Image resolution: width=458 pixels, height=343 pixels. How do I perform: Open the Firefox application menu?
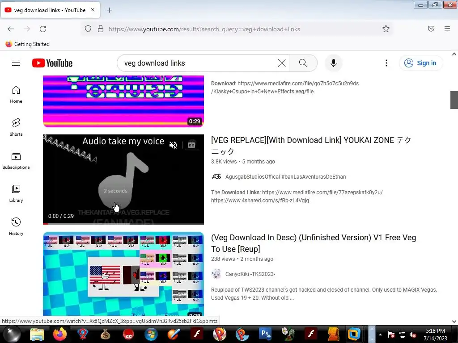[447, 29]
